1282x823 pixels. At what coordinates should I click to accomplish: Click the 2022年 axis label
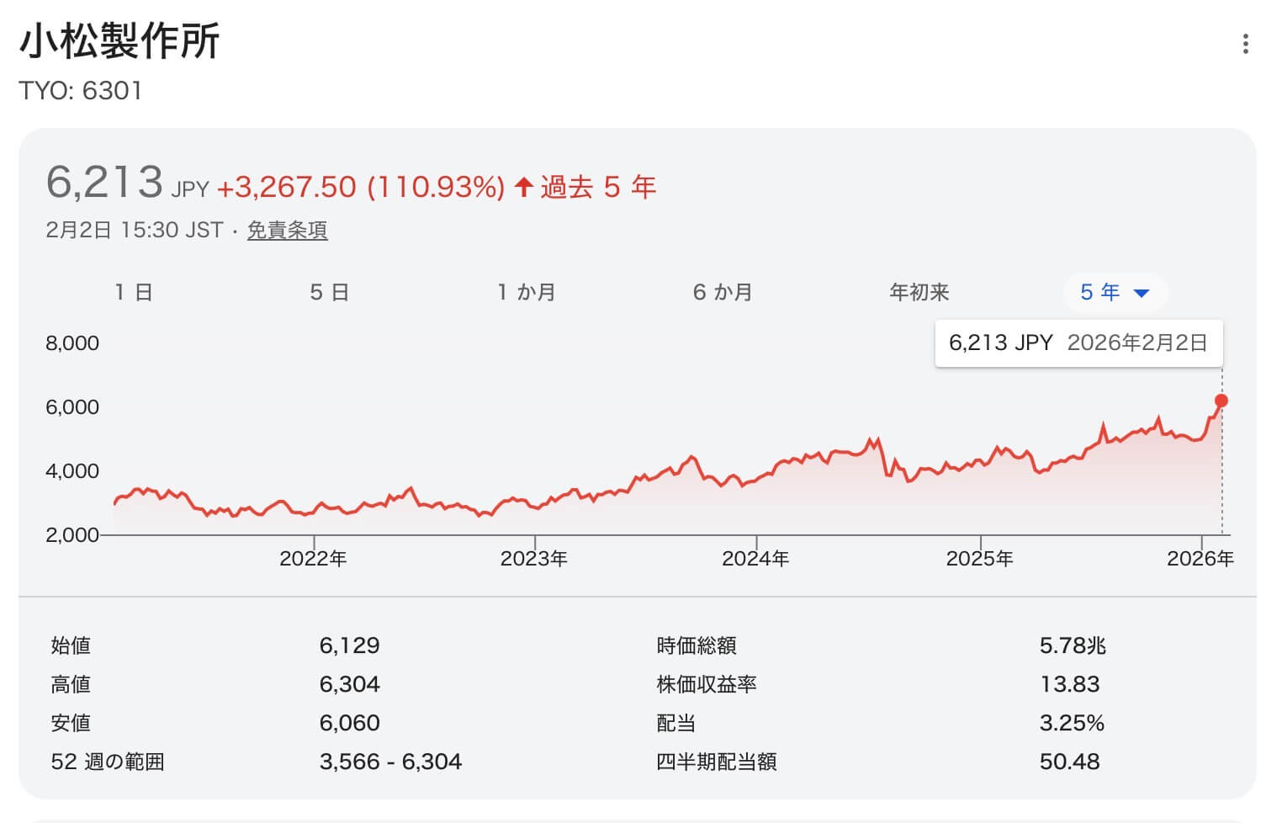[x=313, y=558]
